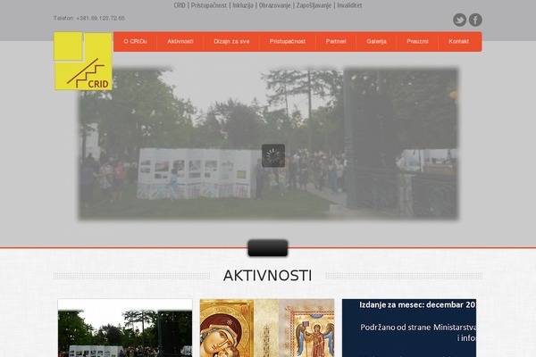Open the religious icon painting thumbnail
The height and width of the screenshot is (357, 536).
267,328
